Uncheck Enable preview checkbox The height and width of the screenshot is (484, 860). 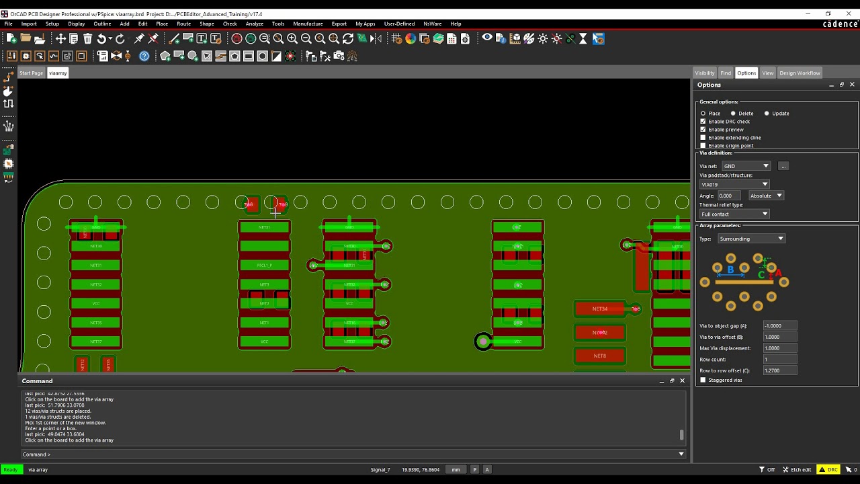point(703,130)
